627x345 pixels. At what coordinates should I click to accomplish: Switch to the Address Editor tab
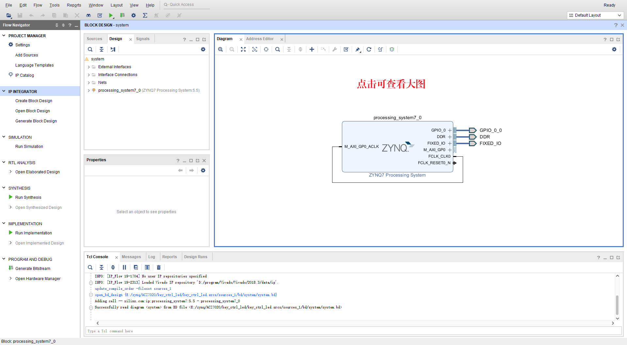(260, 39)
